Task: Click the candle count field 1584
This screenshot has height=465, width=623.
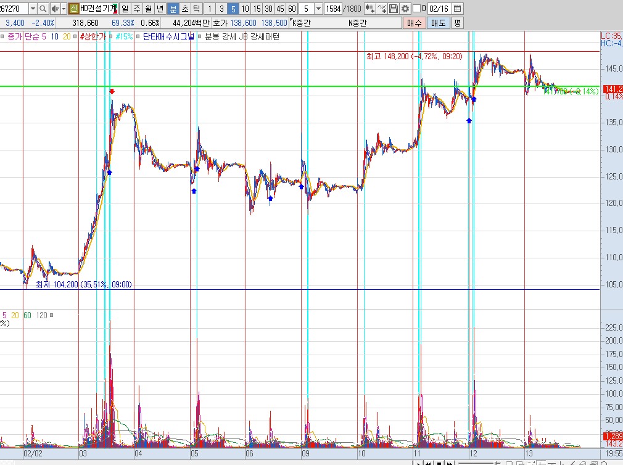Action: click(x=334, y=9)
